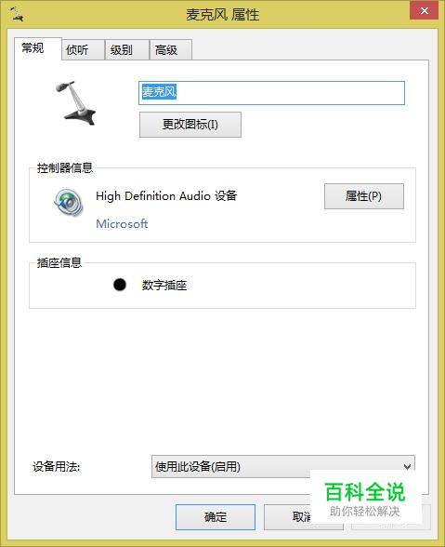Close the 麦克风 属性 dialog
The image size is (445, 547).
(x=424, y=10)
